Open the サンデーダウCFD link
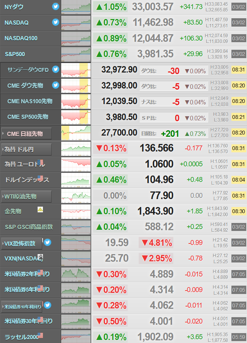247x343 pixels. tap(28, 70)
